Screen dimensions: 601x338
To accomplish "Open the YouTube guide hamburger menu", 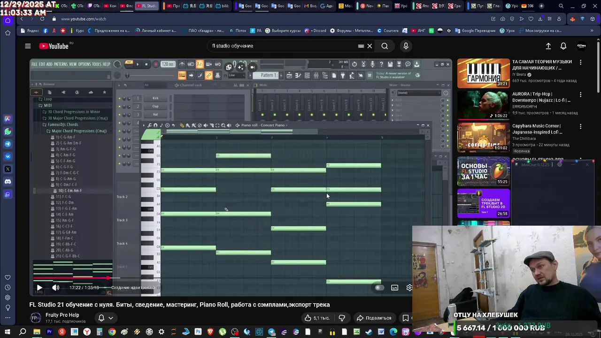I will (28, 46).
